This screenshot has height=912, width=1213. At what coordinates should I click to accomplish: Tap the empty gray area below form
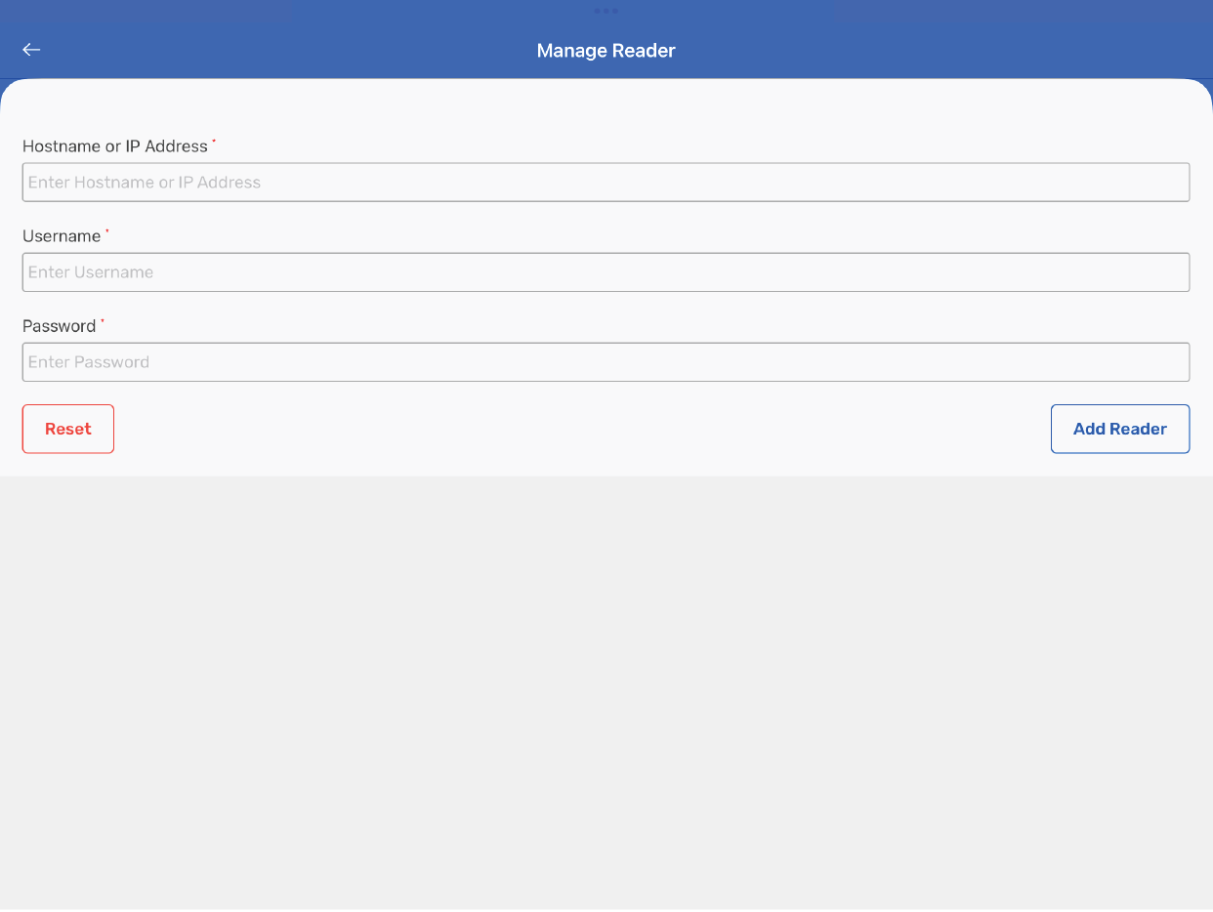[606, 684]
